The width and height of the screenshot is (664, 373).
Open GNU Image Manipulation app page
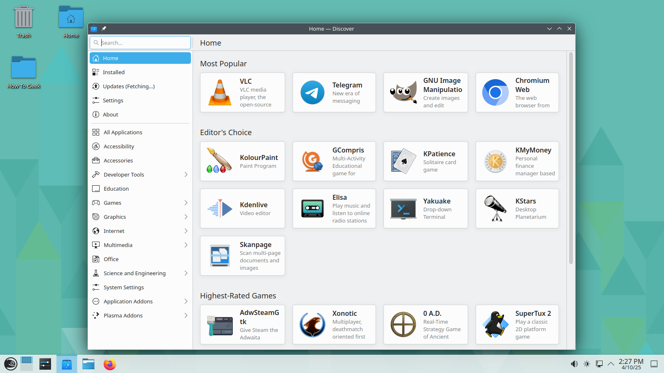[425, 92]
